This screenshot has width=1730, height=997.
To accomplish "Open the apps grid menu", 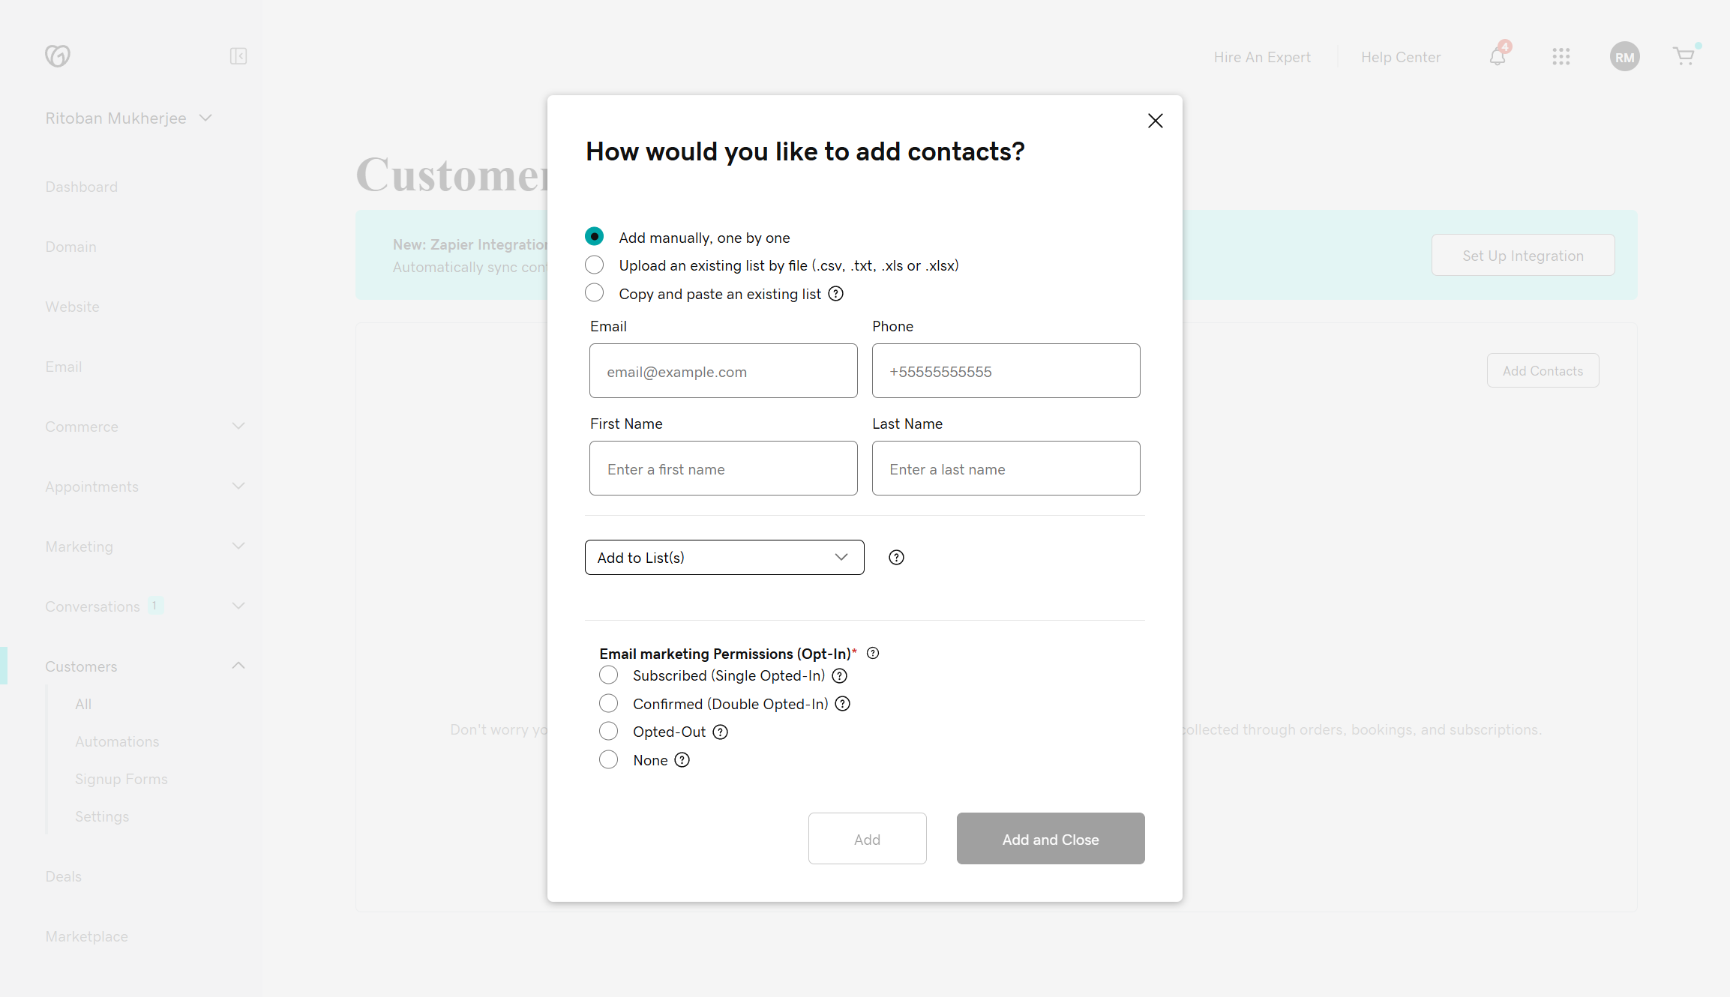I will pos(1561,56).
